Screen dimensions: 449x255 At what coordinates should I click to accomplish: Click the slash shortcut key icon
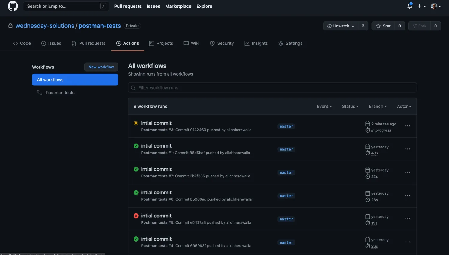coord(103,6)
